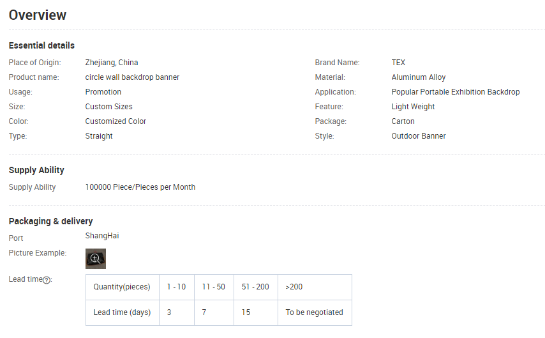Image resolution: width=545 pixels, height=338 pixels.
Task: Click the Supply Ability section heading
Action: pyautogui.click(x=36, y=170)
